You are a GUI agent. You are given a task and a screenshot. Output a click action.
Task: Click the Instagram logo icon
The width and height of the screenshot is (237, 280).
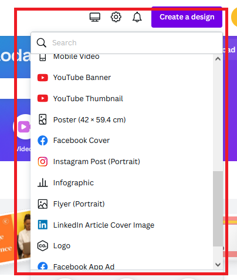[43, 162]
